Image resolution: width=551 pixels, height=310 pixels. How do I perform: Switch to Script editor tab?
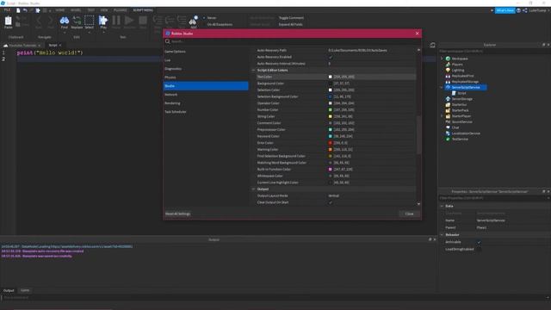53,46
